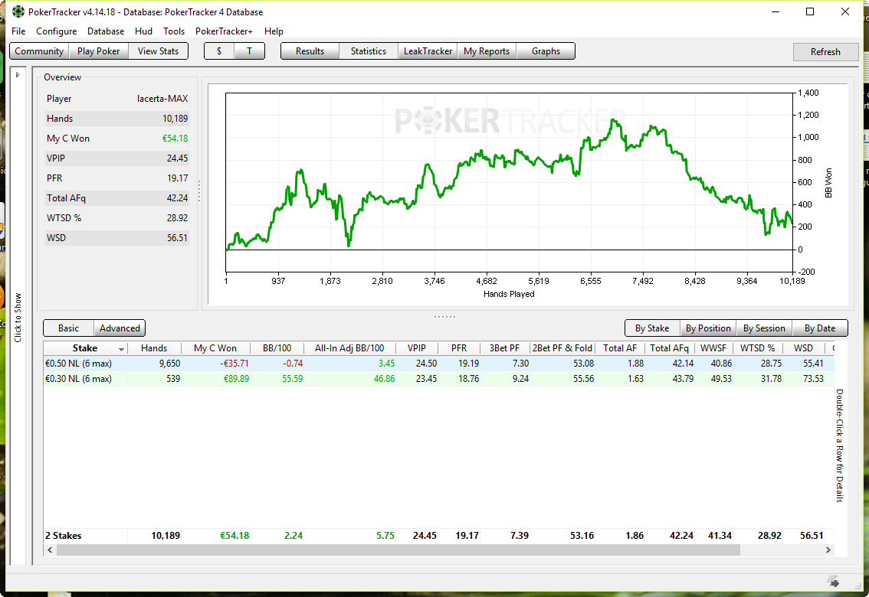The image size is (869, 597).
Task: Click the lacerta-MAX player name
Action: [x=162, y=99]
